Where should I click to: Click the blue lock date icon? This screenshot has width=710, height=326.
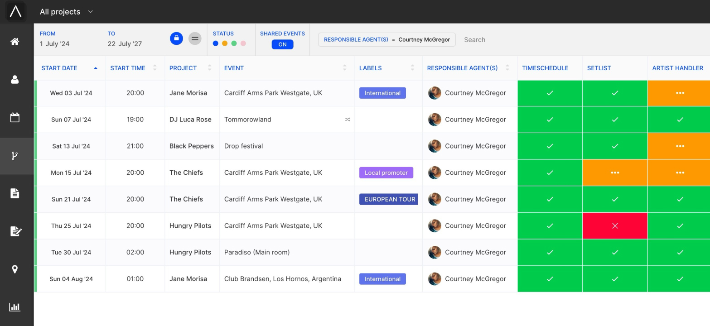[176, 38]
